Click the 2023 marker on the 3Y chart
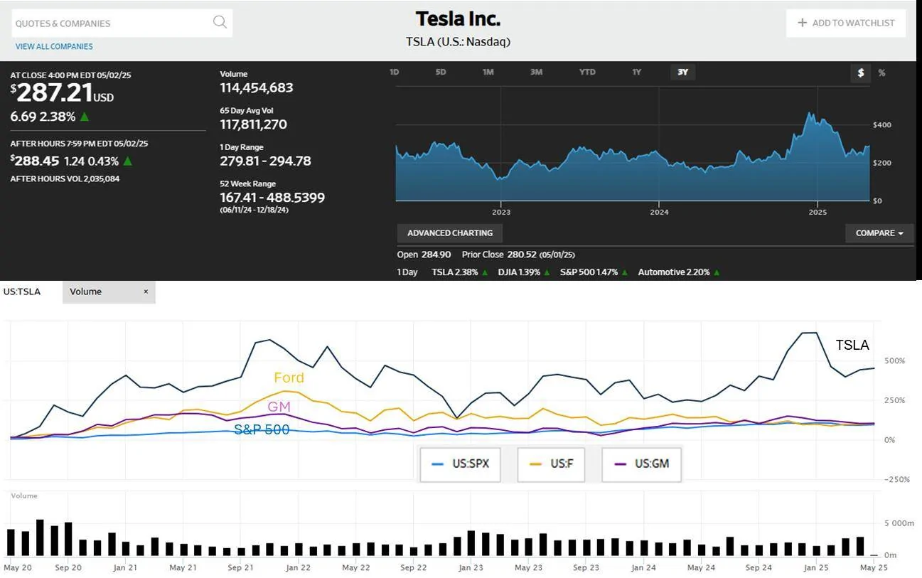 click(501, 212)
